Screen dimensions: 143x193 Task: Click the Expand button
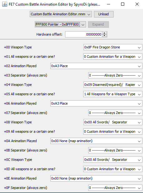pyautogui.click(x=98, y=24)
